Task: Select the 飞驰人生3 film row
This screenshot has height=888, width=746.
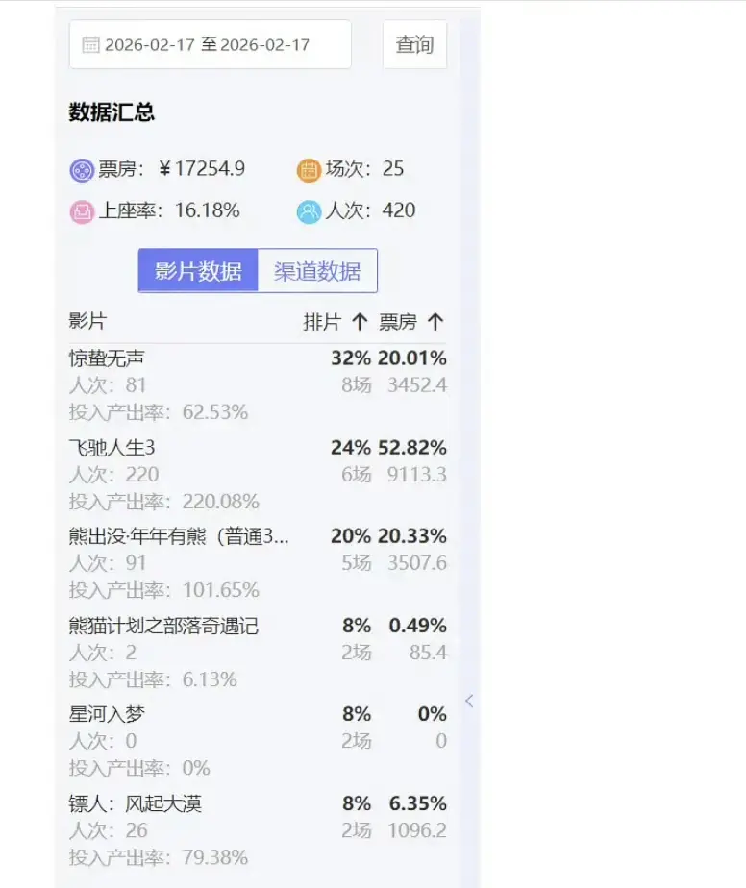Action: point(112,448)
